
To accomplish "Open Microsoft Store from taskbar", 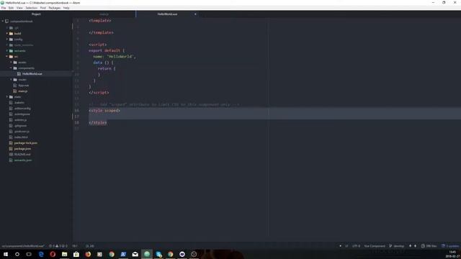I will click(76, 254).
